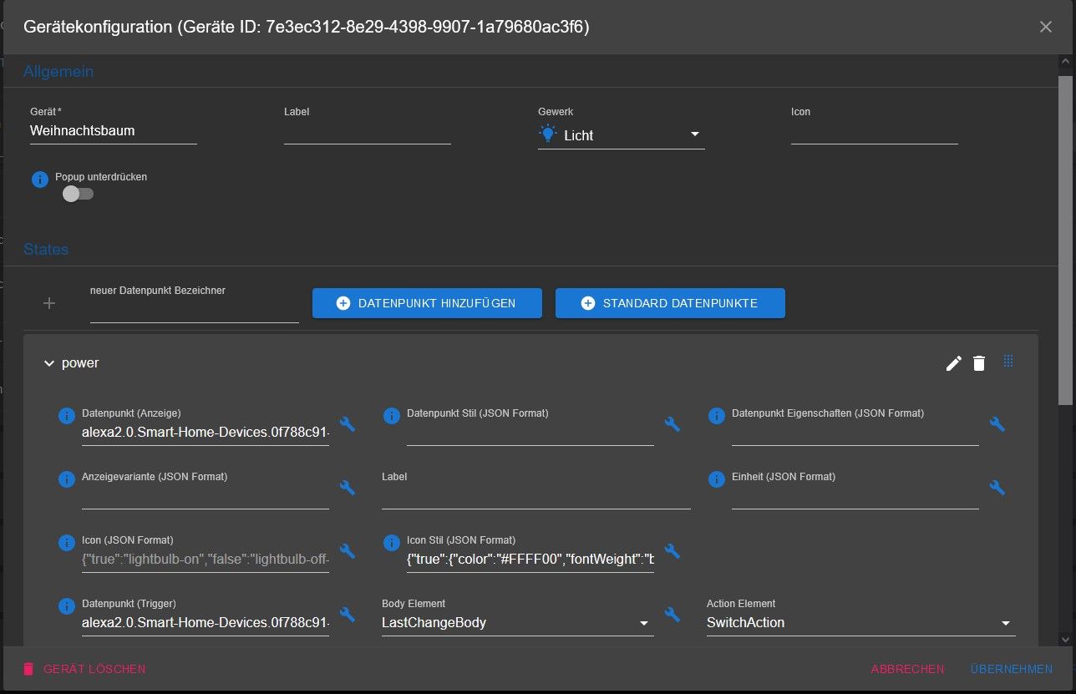Viewport: 1076px width, 694px height.
Task: Click the drag handle grid icon for power
Action: pyautogui.click(x=1008, y=362)
